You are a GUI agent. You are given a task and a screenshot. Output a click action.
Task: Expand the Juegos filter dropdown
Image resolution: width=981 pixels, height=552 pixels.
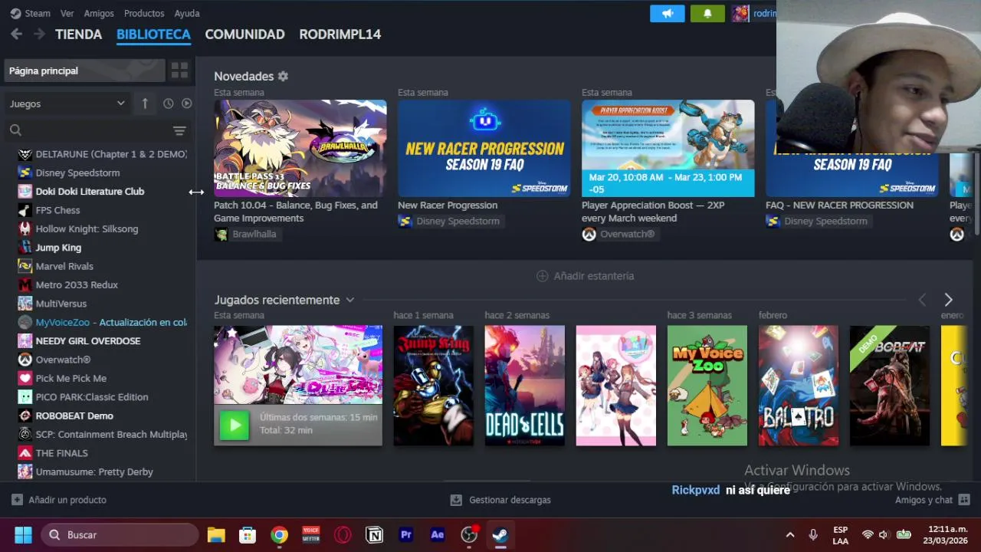click(67, 103)
